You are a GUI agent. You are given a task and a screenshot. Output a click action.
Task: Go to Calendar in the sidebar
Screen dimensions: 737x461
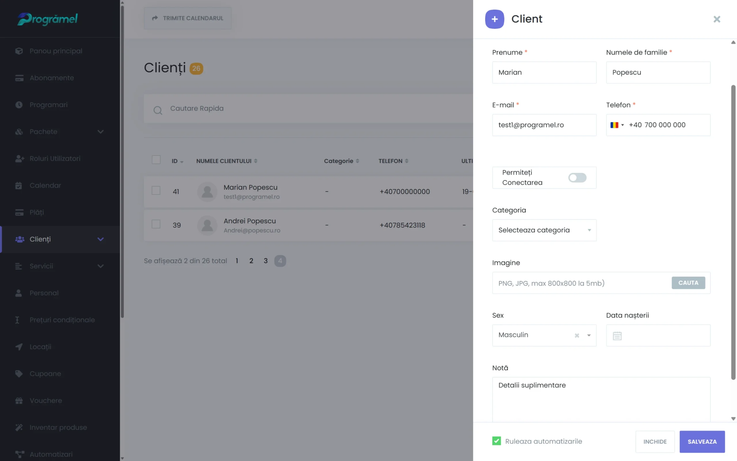45,185
